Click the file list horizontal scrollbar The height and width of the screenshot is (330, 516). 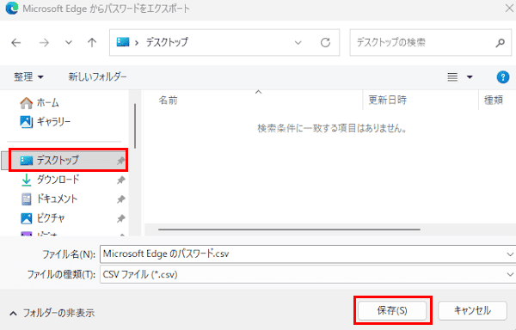[289, 229]
